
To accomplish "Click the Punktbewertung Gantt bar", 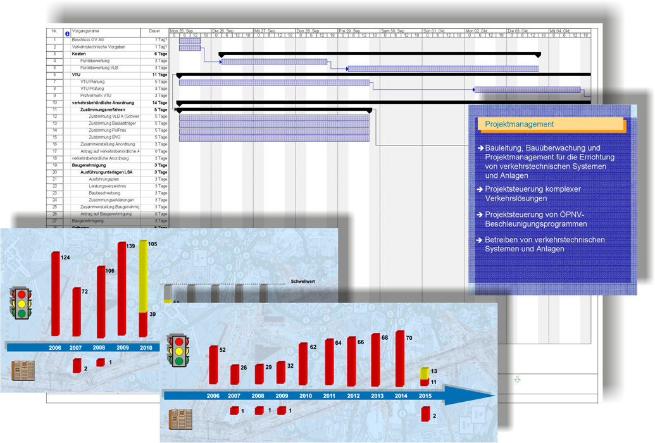I will pyautogui.click(x=274, y=62).
